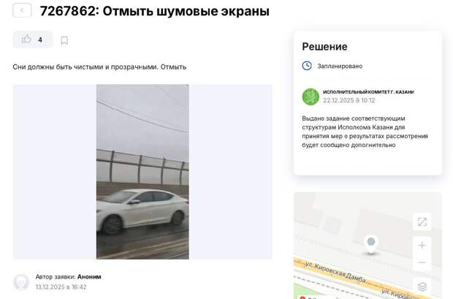Screen dimensions: 453x299
Task: Zoom out on the map
Action: pyautogui.click(x=422, y=262)
